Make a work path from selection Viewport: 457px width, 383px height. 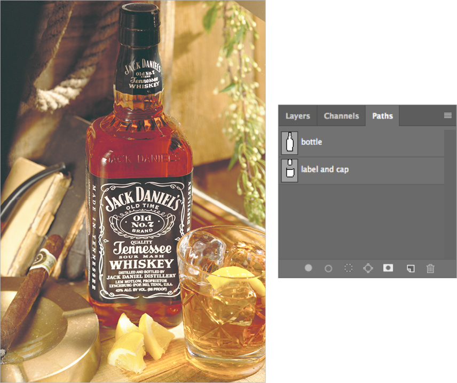(x=368, y=268)
